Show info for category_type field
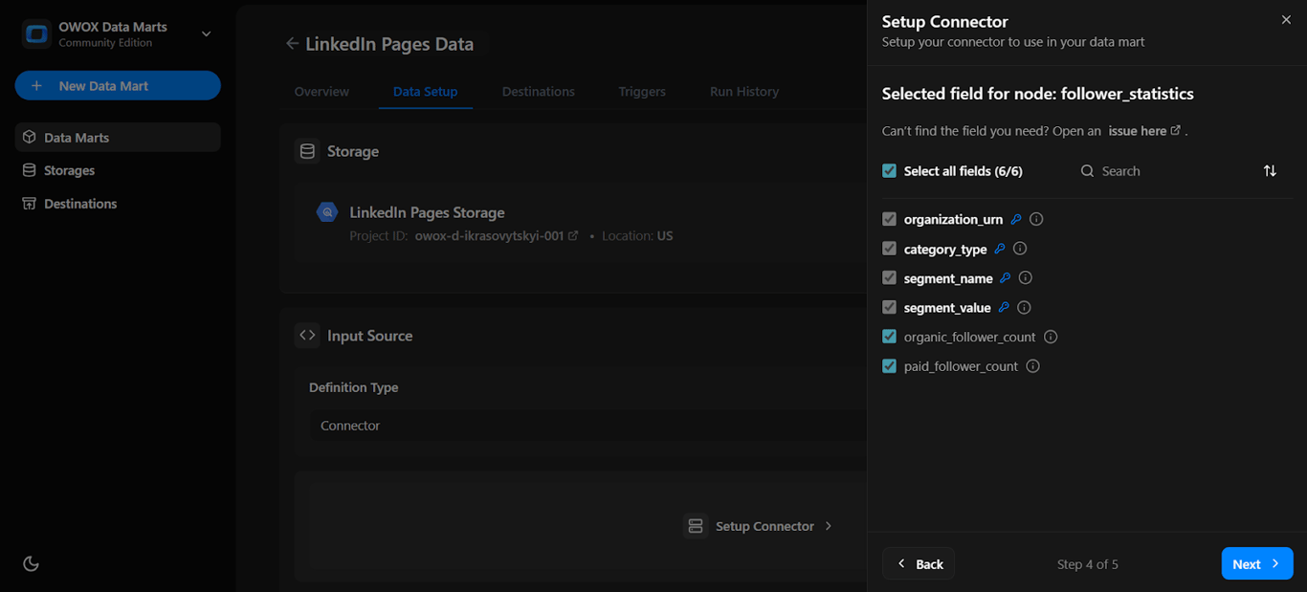The image size is (1307, 592). click(x=1020, y=249)
